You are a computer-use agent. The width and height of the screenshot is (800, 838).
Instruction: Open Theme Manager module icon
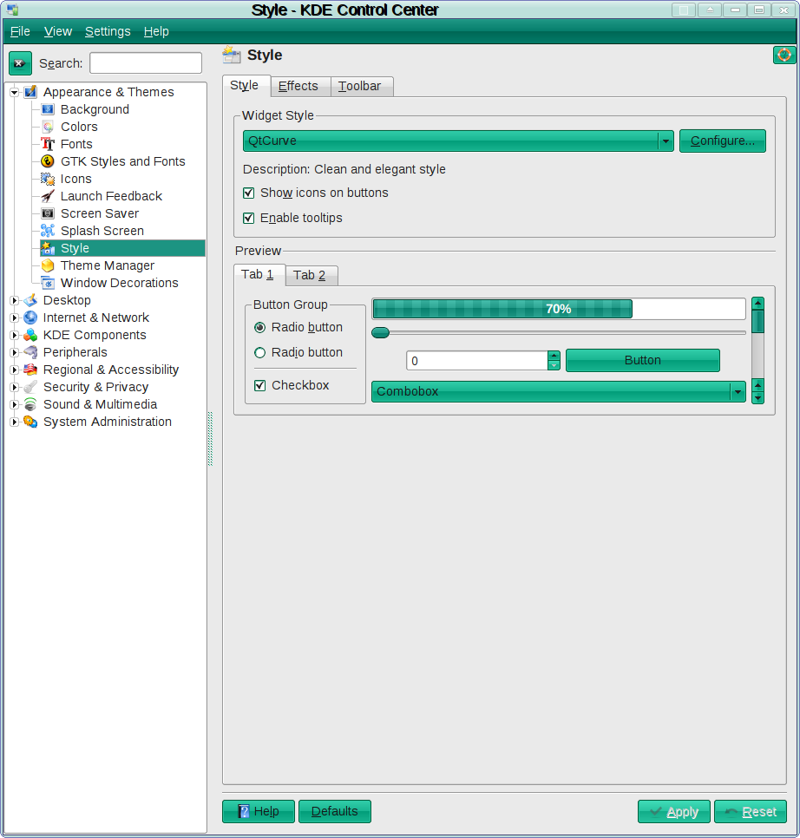[48, 265]
